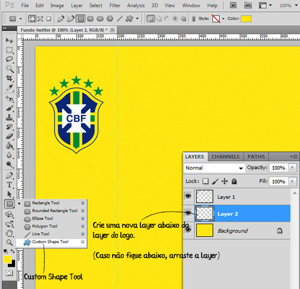The height and width of the screenshot is (289, 300).
Task: Switch to the Channels tab
Action: (226, 156)
